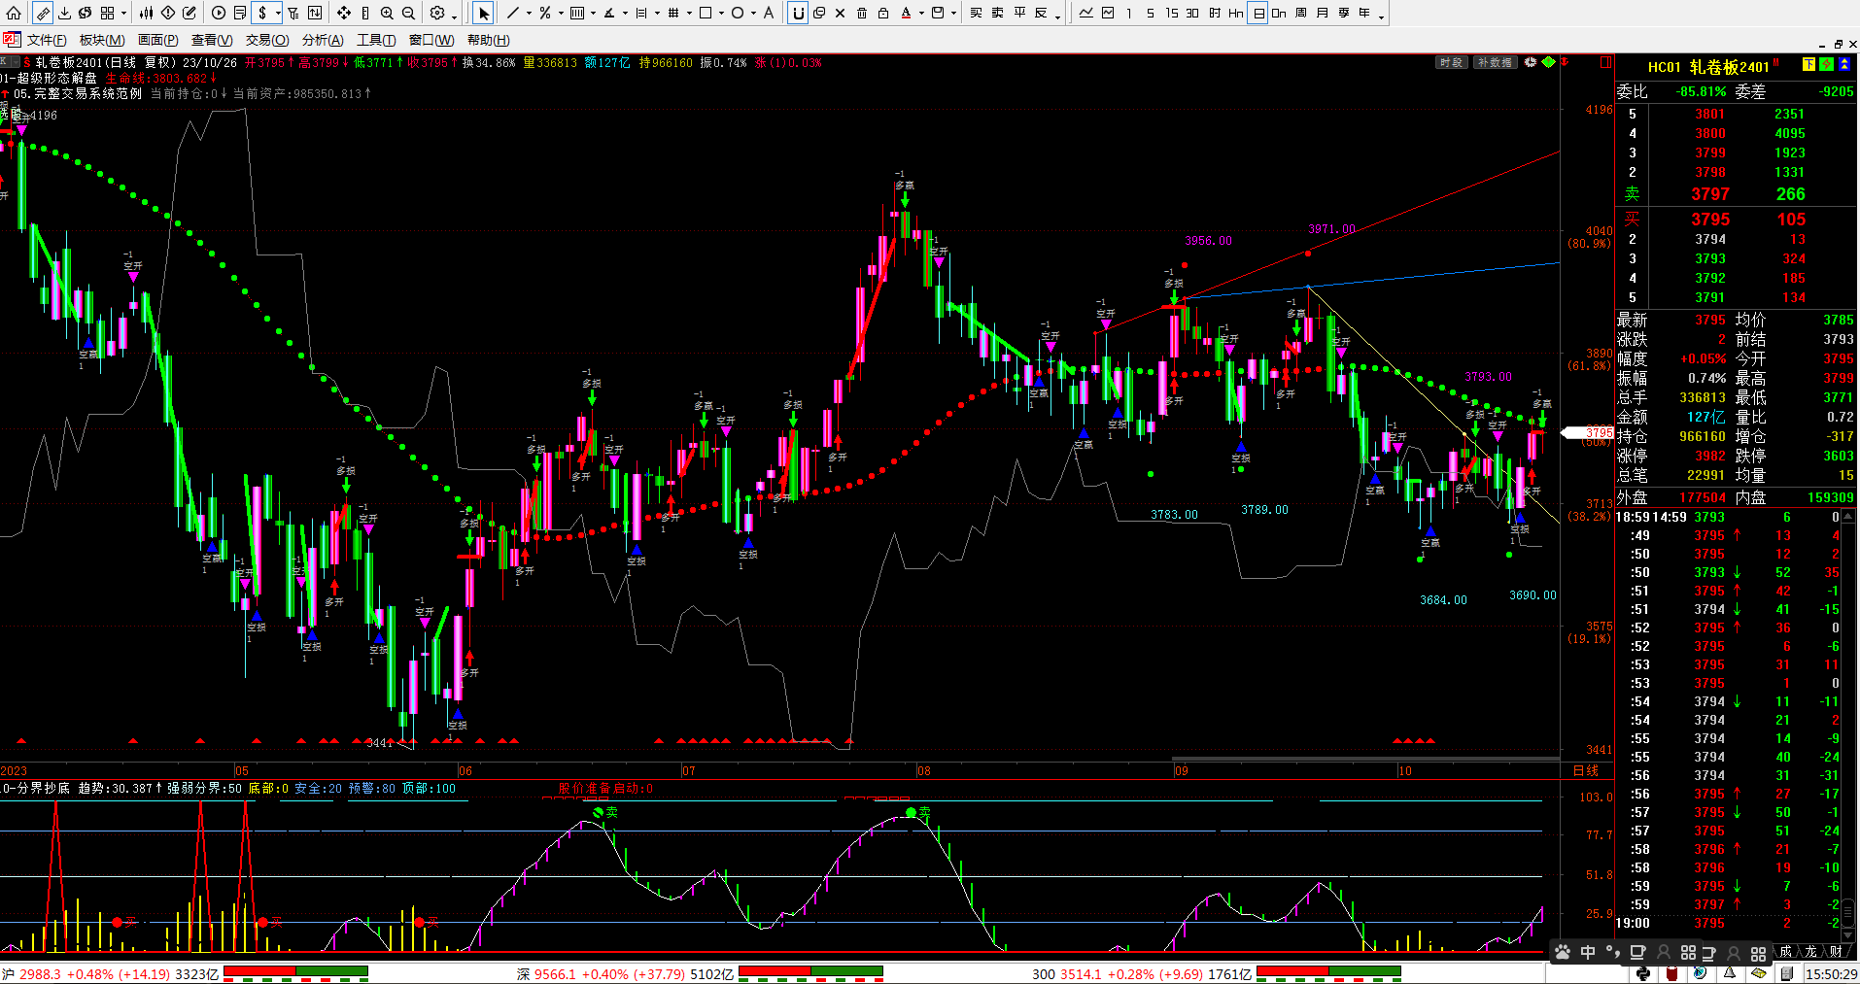Click the edit note icon
Screen dimensions: 1860x984
click(x=189, y=13)
